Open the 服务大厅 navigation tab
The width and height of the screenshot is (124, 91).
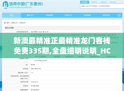click(x=30, y=15)
